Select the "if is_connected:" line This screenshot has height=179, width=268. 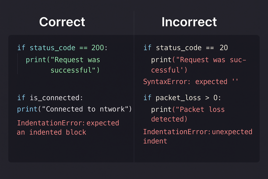point(50,98)
